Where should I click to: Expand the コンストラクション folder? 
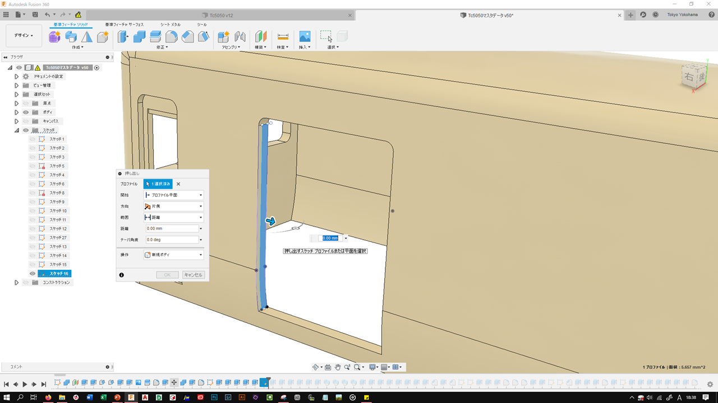click(16, 283)
